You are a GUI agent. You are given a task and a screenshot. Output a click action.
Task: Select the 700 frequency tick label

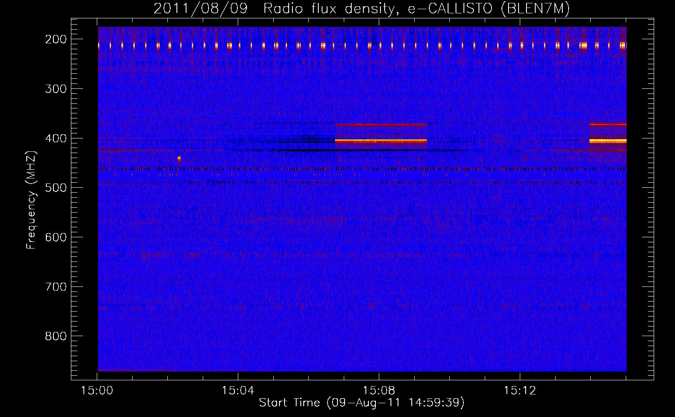click(56, 287)
